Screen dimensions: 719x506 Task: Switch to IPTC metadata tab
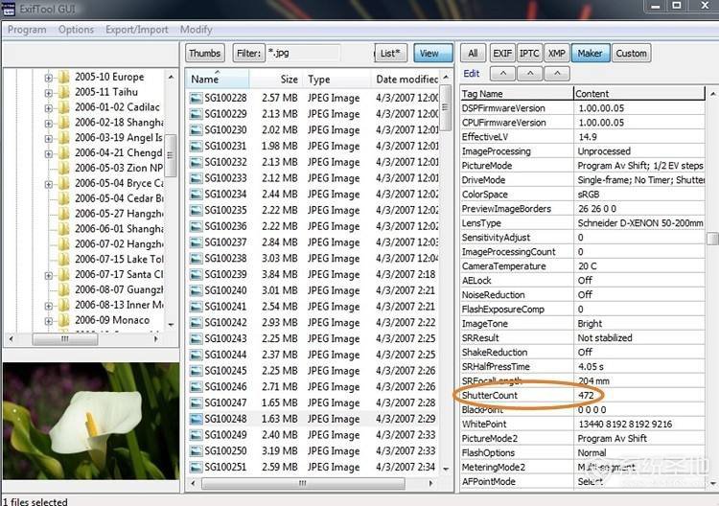pyautogui.click(x=529, y=53)
